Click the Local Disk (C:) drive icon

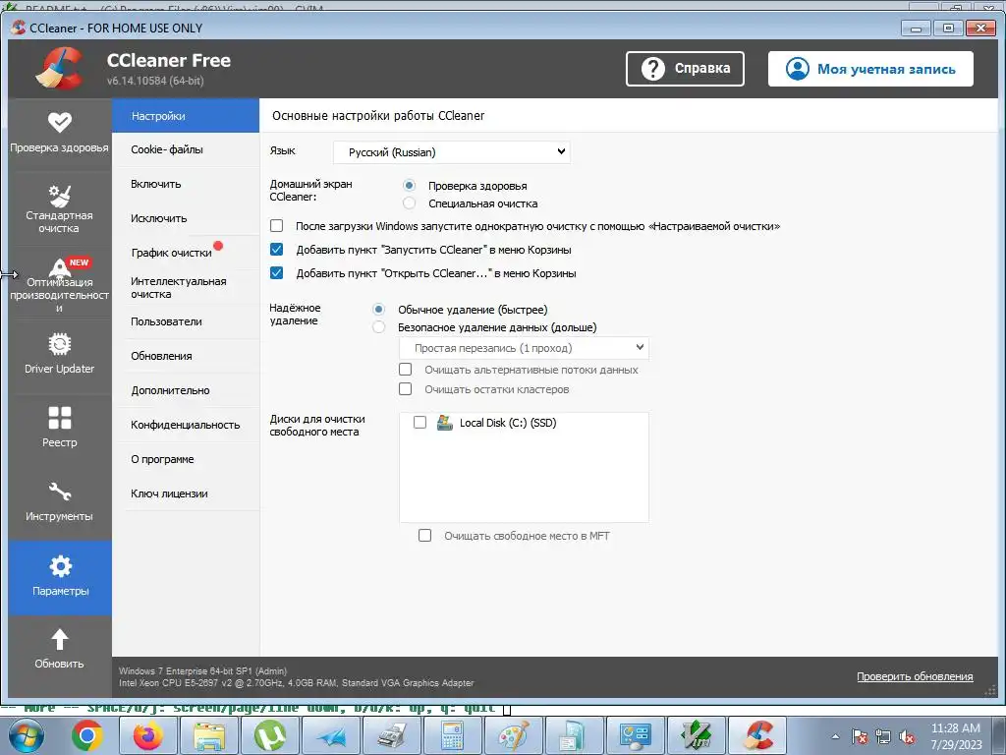coord(445,423)
